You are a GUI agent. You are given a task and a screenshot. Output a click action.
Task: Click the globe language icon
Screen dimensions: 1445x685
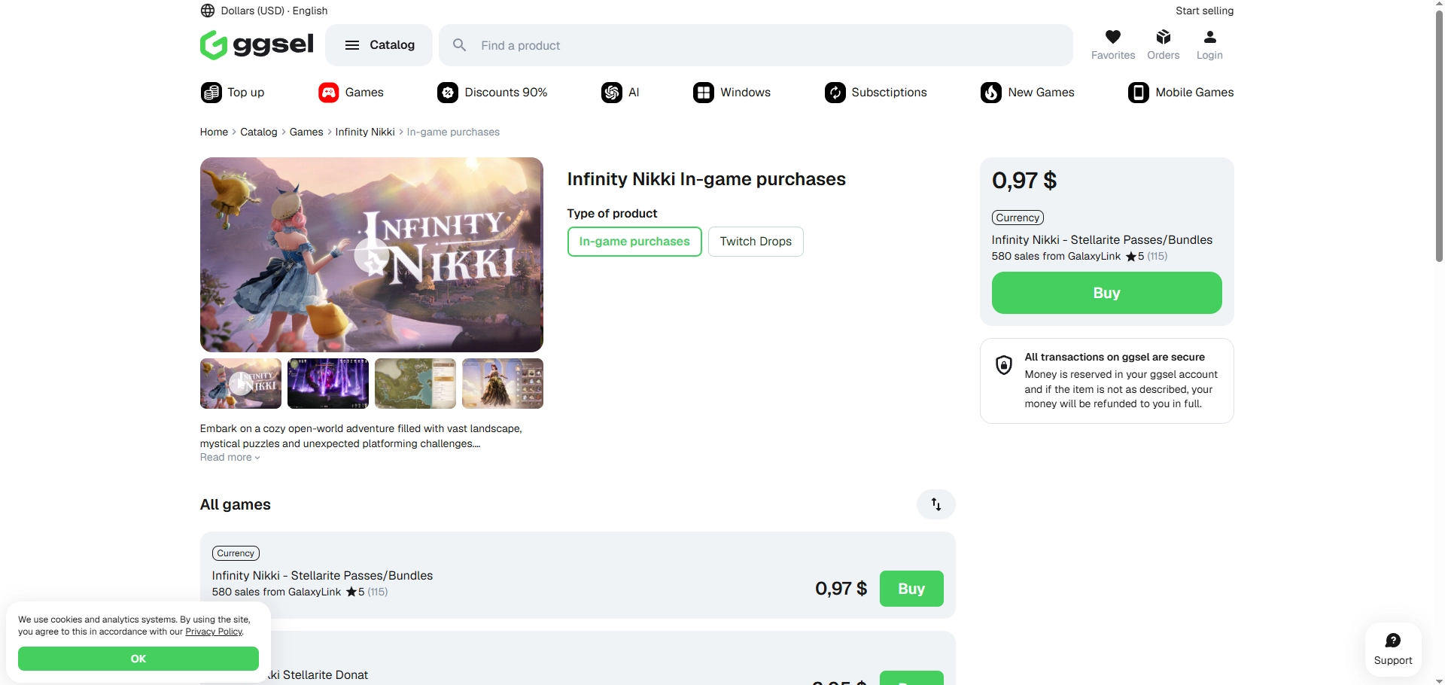click(x=208, y=11)
